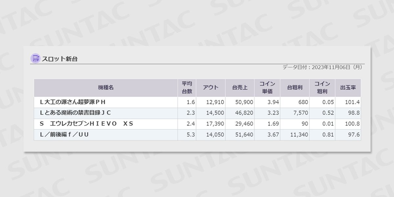394x197 pixels.
Task: Click coin gross profit 0.81
Action: pyautogui.click(x=328, y=135)
